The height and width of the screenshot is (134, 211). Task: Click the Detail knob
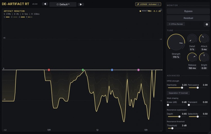coord(192,39)
